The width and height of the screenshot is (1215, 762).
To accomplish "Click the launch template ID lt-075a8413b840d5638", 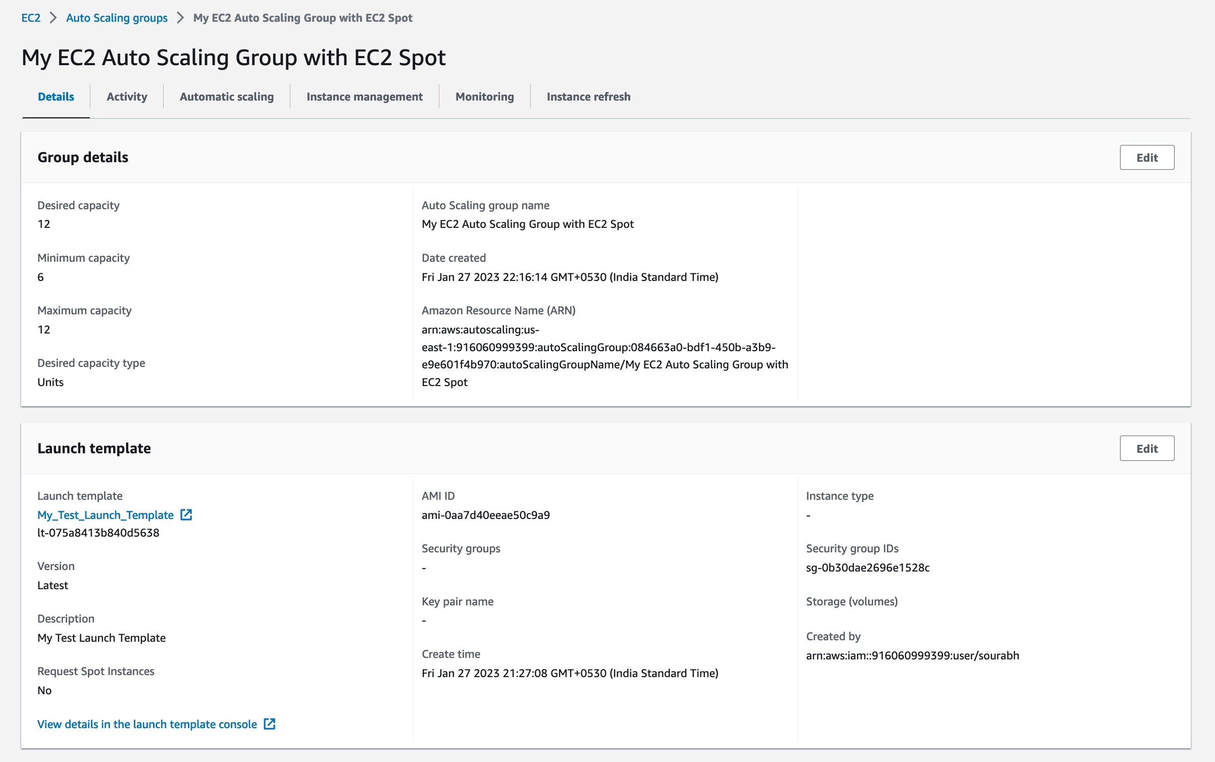I will pos(98,532).
